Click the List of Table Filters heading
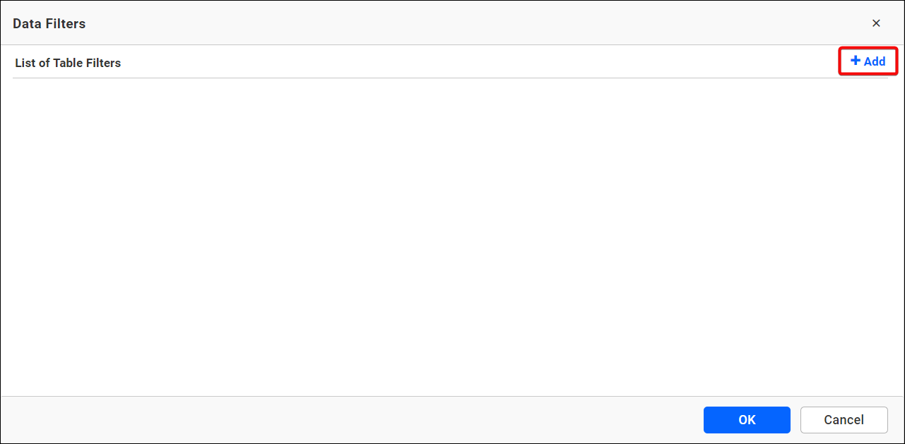The image size is (905, 444). 68,63
